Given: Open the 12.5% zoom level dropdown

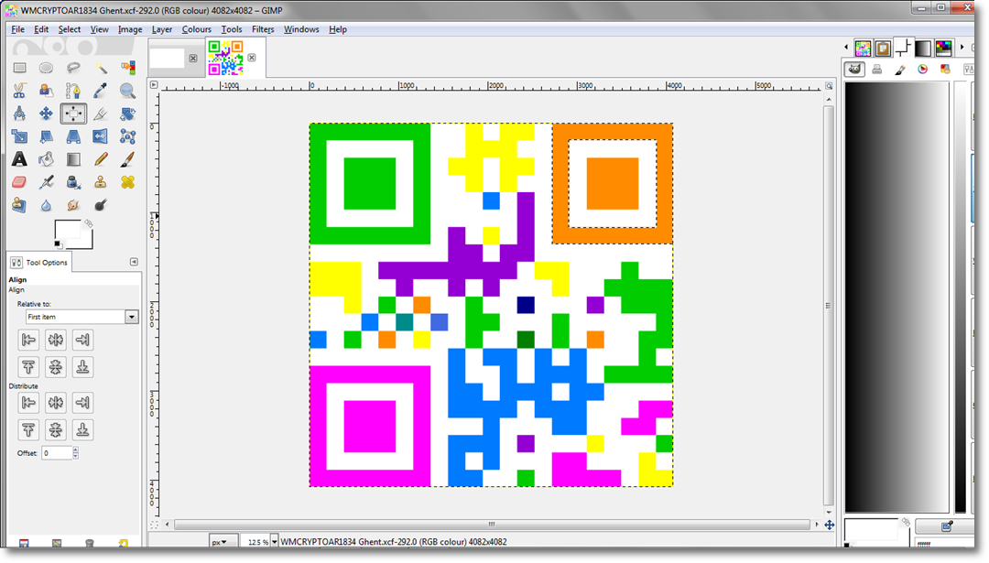Looking at the screenshot, I should [x=274, y=542].
